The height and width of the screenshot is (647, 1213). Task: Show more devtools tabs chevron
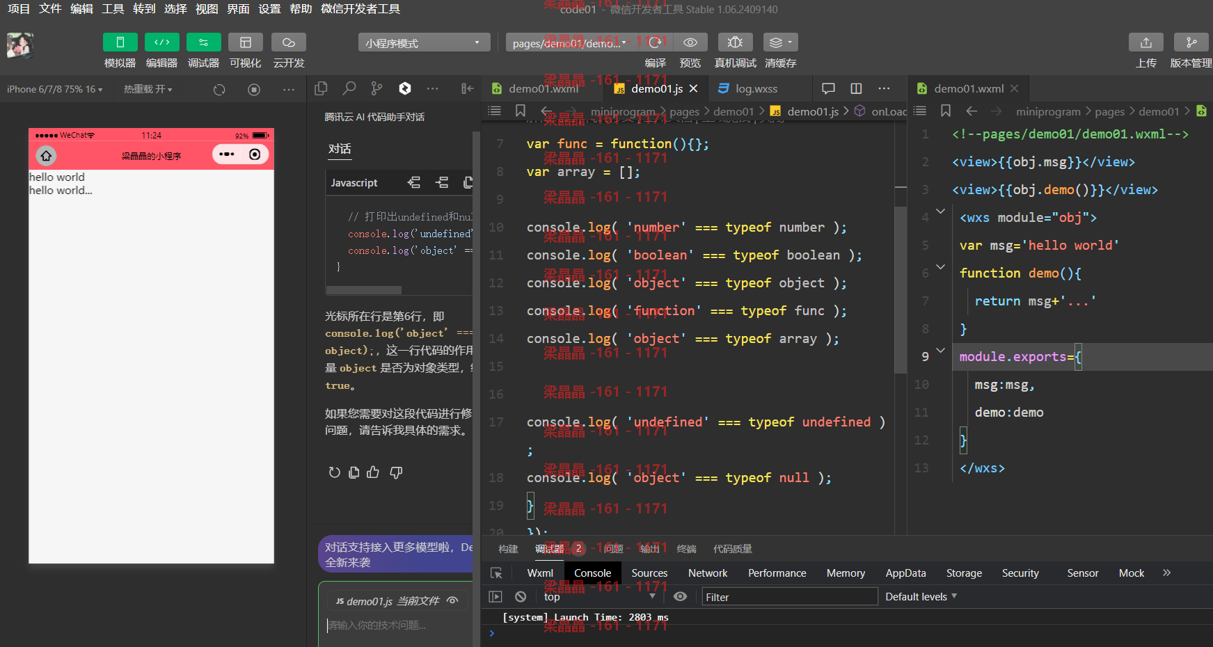click(x=1167, y=573)
